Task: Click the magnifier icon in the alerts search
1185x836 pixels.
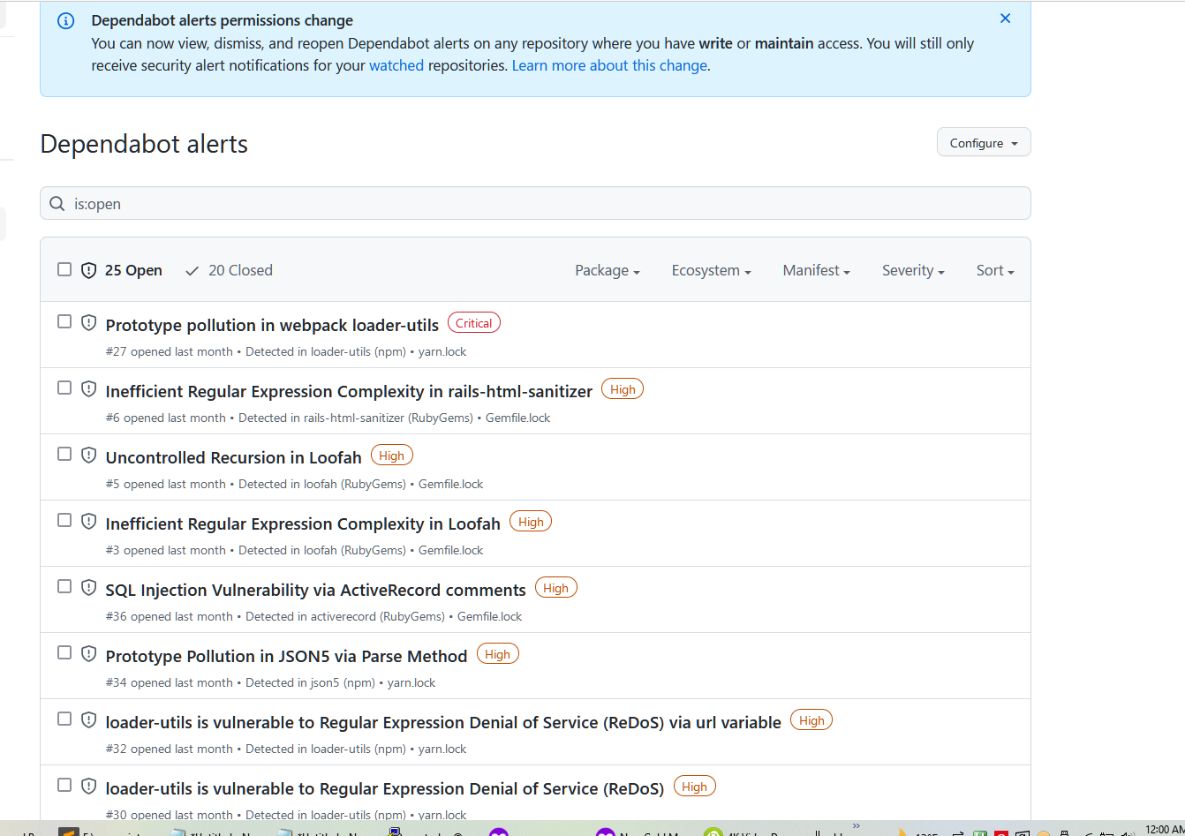Action: [x=57, y=204]
